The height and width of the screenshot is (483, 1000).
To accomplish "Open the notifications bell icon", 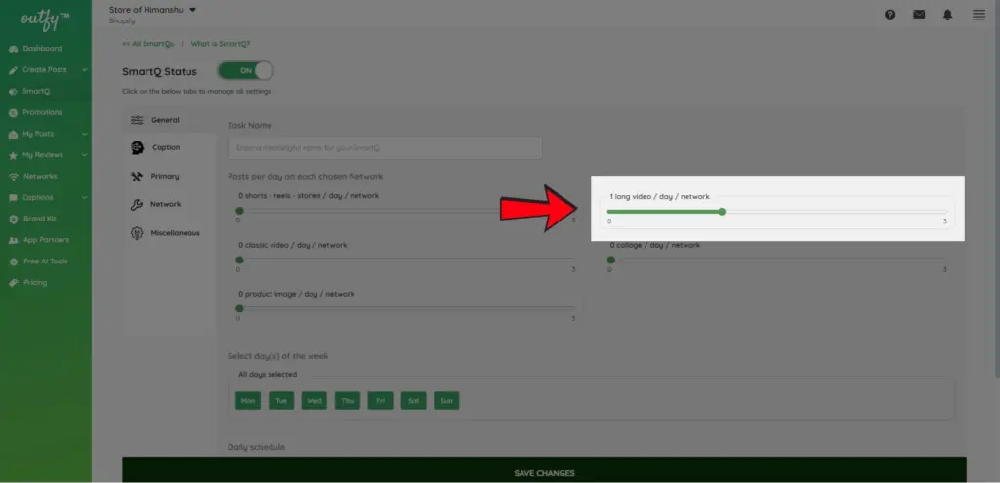I will [948, 15].
